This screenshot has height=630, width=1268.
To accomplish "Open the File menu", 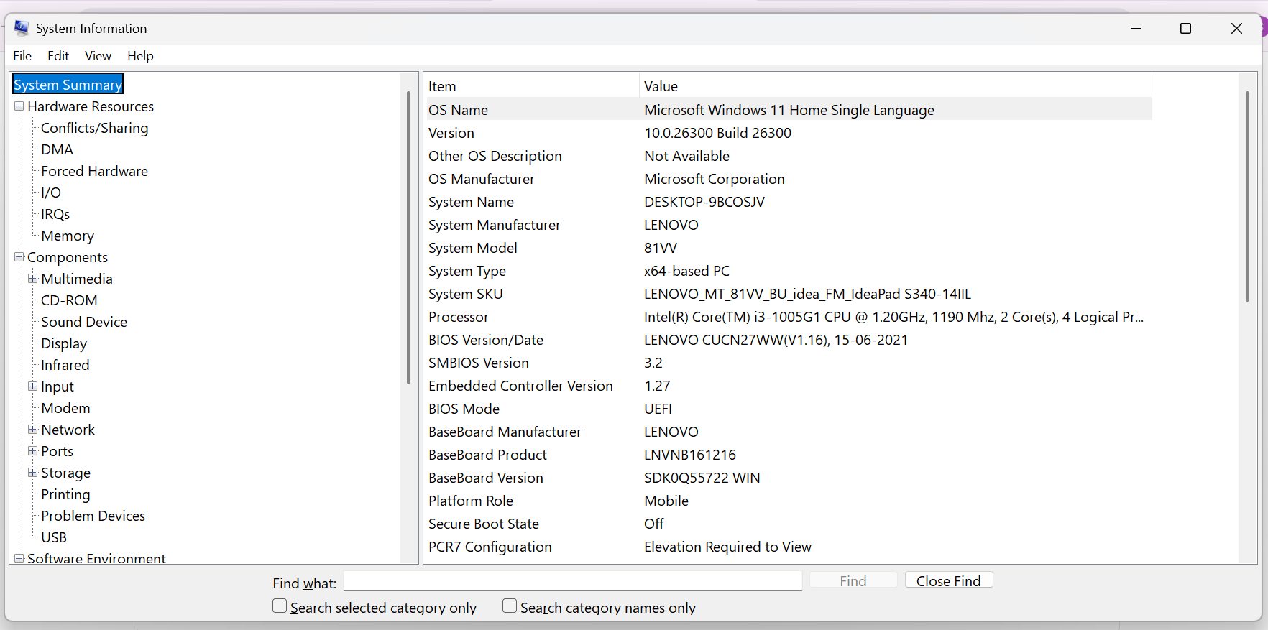I will click(22, 56).
